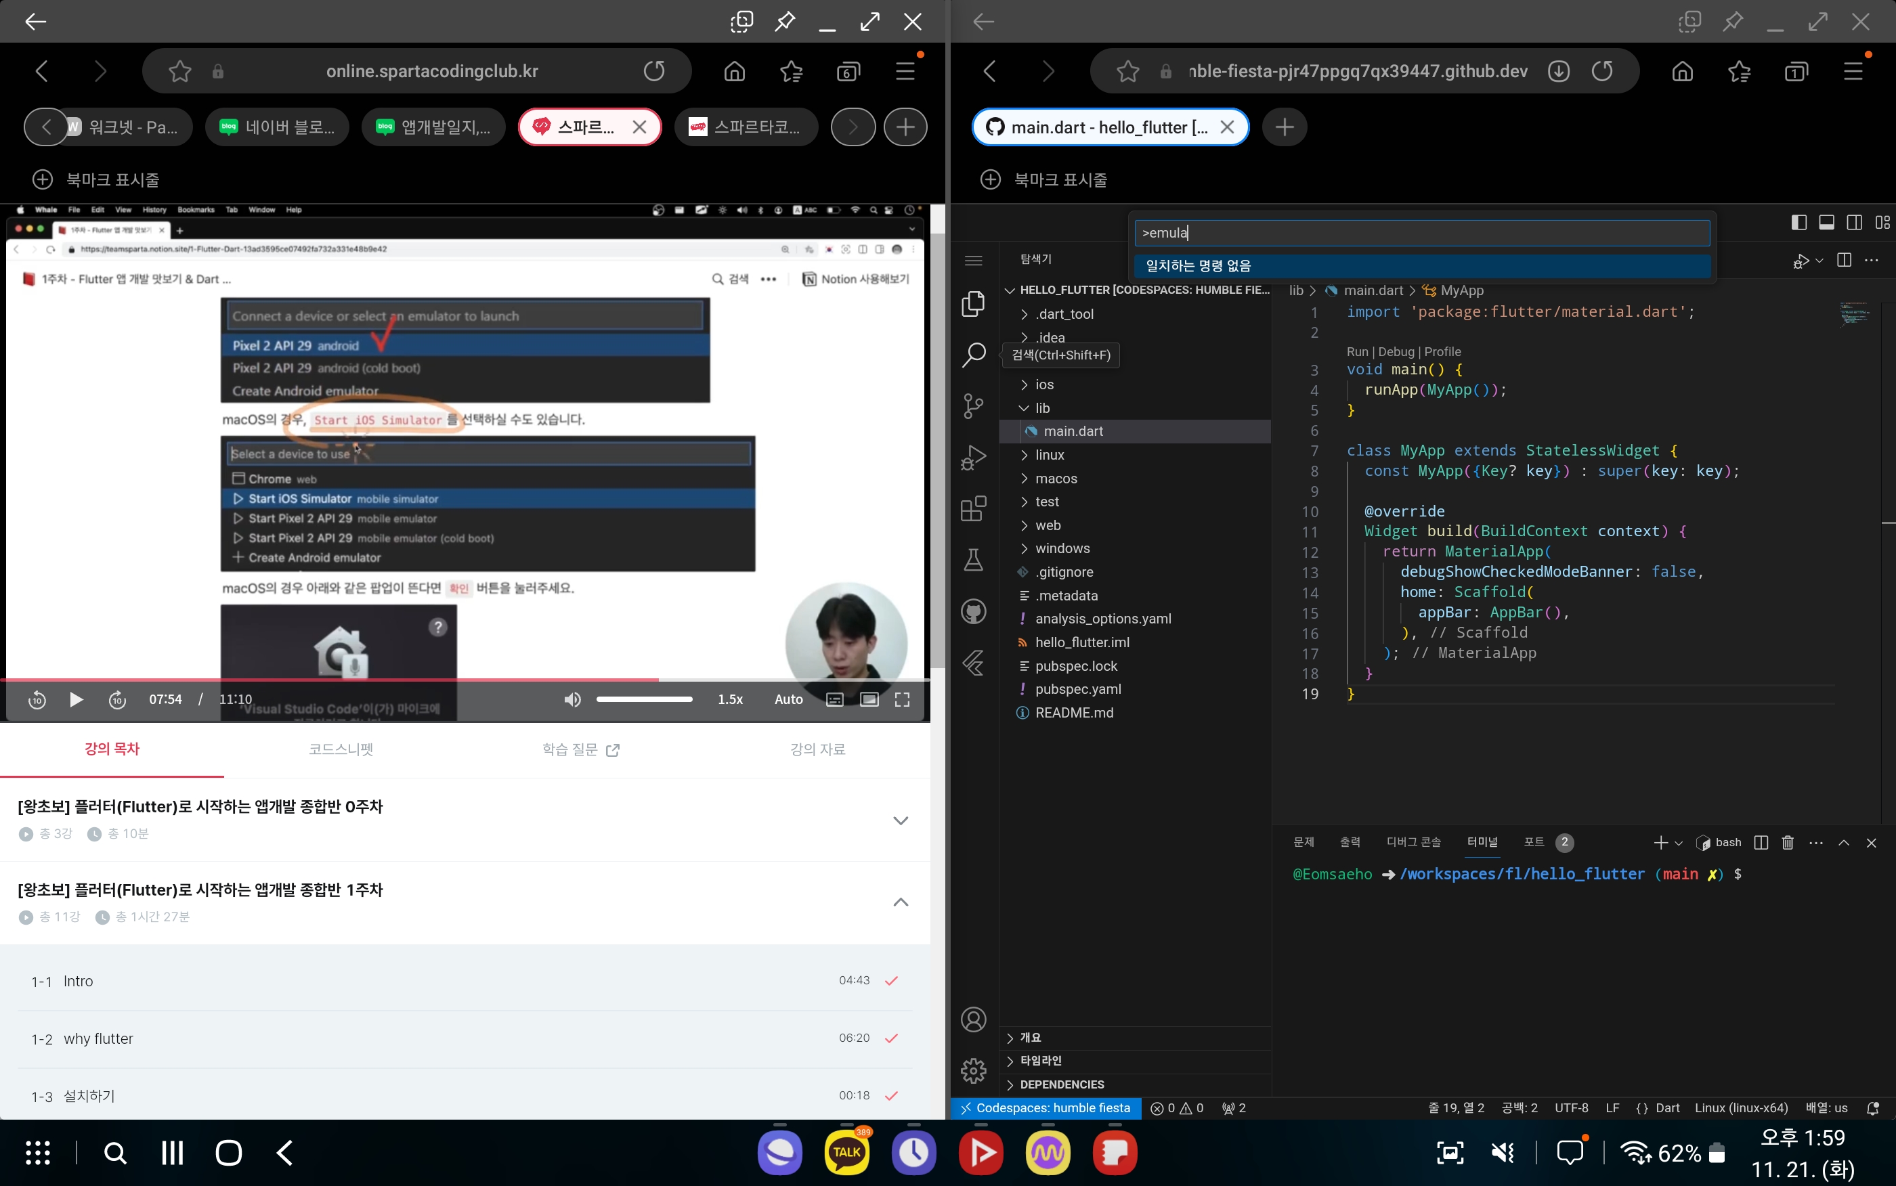Click the Run code lens above main()
1896x1186 pixels.
tap(1357, 352)
